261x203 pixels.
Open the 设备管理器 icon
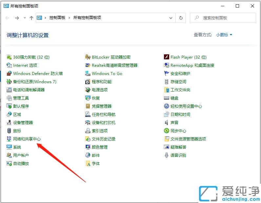9,123
